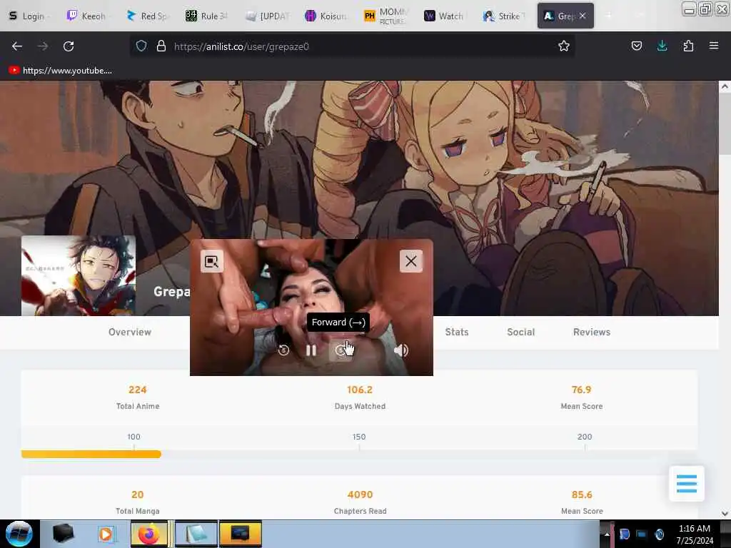Switch to the Koisuru browser tab

point(326,16)
